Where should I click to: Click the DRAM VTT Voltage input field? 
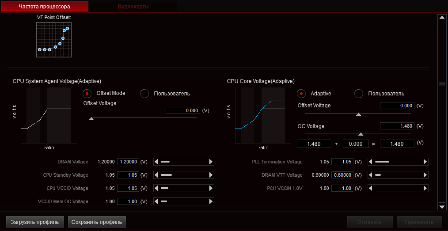(x=342, y=175)
